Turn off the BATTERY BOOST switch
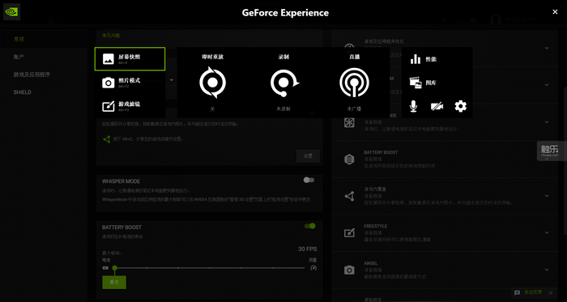This screenshot has height=302, width=567. coord(310,226)
